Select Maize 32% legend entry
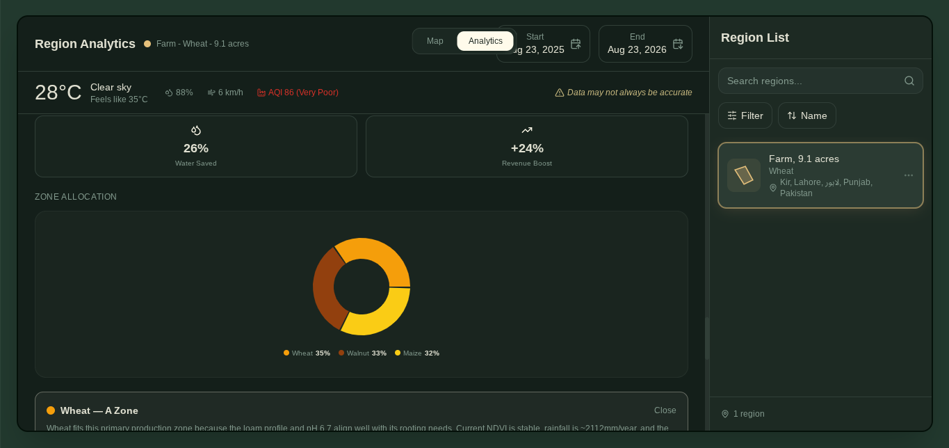Viewport: 949px width, 448px height. [x=417, y=353]
